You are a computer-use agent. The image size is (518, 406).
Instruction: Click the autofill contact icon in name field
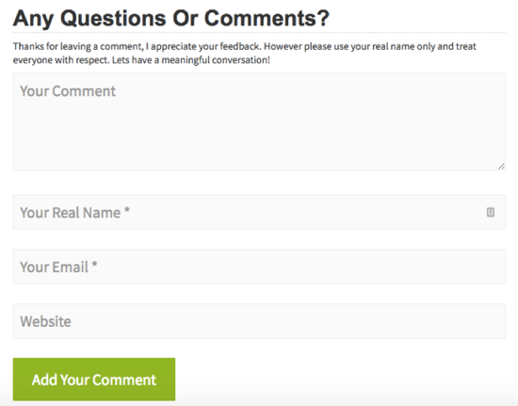491,212
